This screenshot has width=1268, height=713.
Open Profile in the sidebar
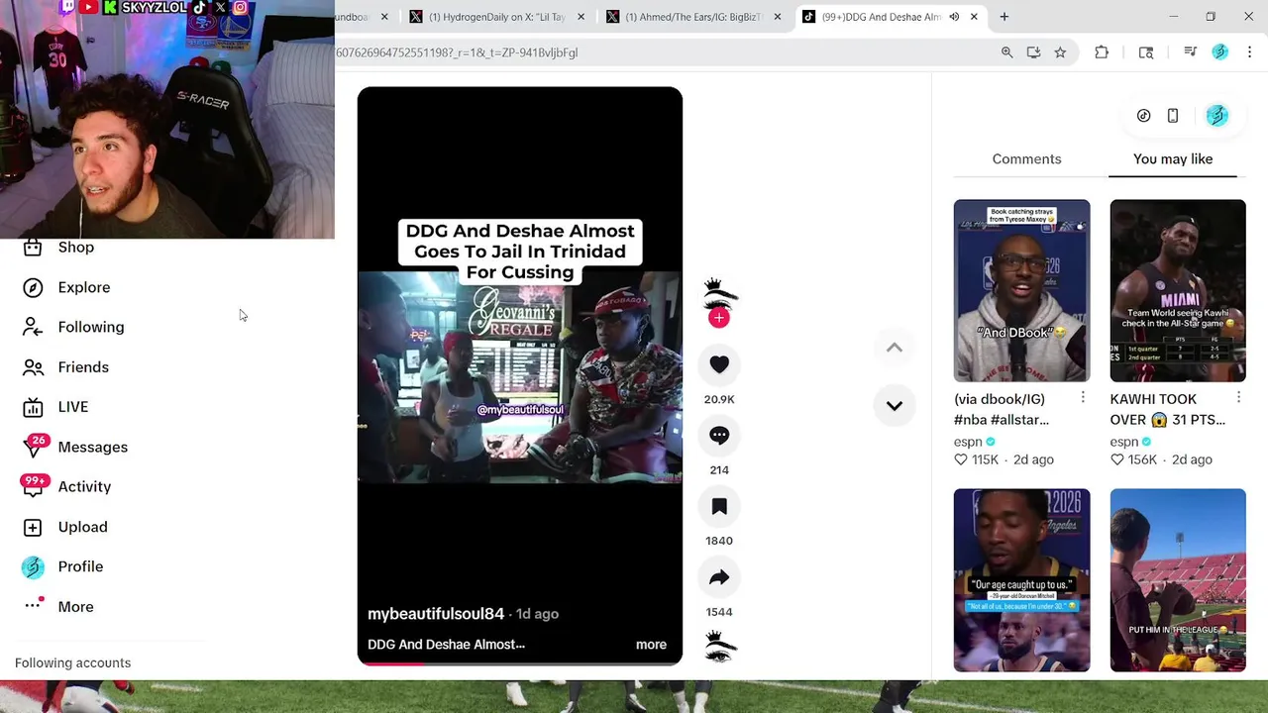pyautogui.click(x=63, y=566)
